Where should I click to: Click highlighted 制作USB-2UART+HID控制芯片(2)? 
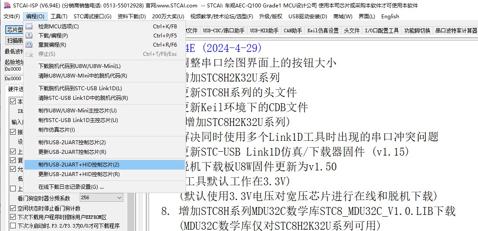pyautogui.click(x=105, y=165)
